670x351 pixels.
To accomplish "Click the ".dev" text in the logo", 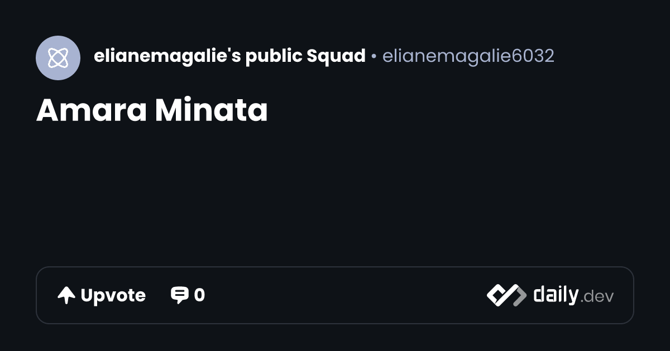I will tap(597, 297).
